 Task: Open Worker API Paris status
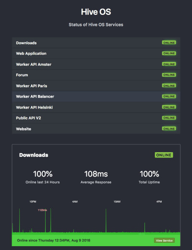pos(96,86)
